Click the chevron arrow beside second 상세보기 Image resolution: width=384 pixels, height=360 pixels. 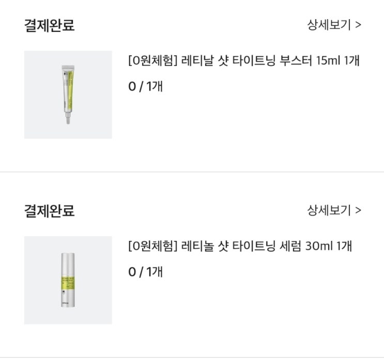[358, 210]
